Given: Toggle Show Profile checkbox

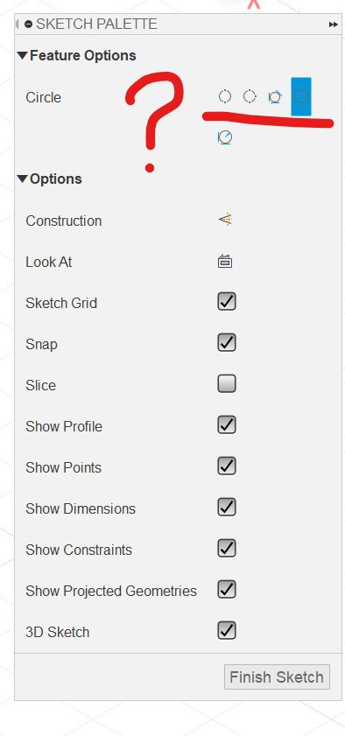Looking at the screenshot, I should tap(227, 424).
